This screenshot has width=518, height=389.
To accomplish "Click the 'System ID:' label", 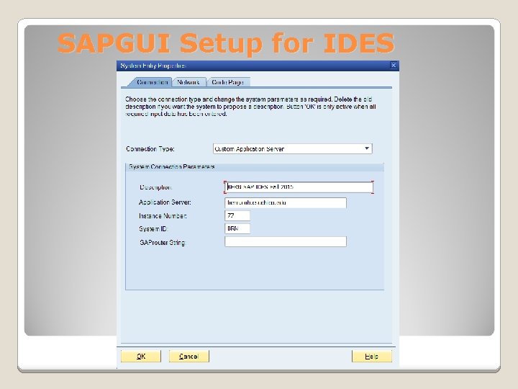I will pyautogui.click(x=153, y=229).
